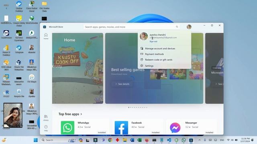This screenshot has height=144, width=257.
Task: Click the profile avatar in Store title bar
Action: pos(189,27)
